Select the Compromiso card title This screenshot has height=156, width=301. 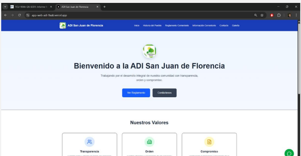click(x=209, y=151)
